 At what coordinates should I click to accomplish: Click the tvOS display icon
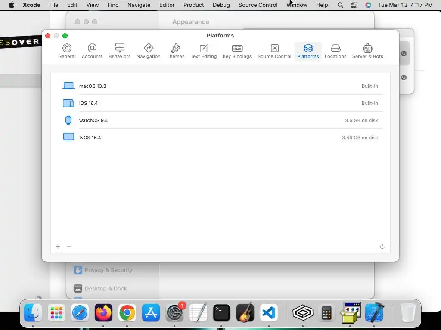(68, 137)
